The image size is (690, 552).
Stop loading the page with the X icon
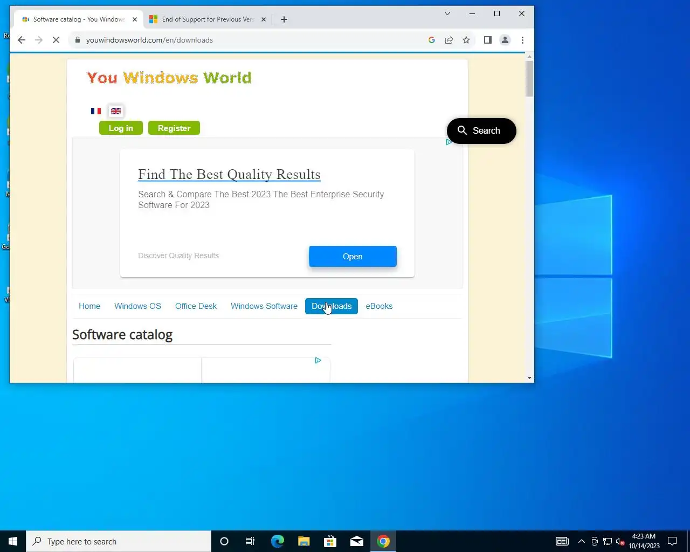point(56,40)
